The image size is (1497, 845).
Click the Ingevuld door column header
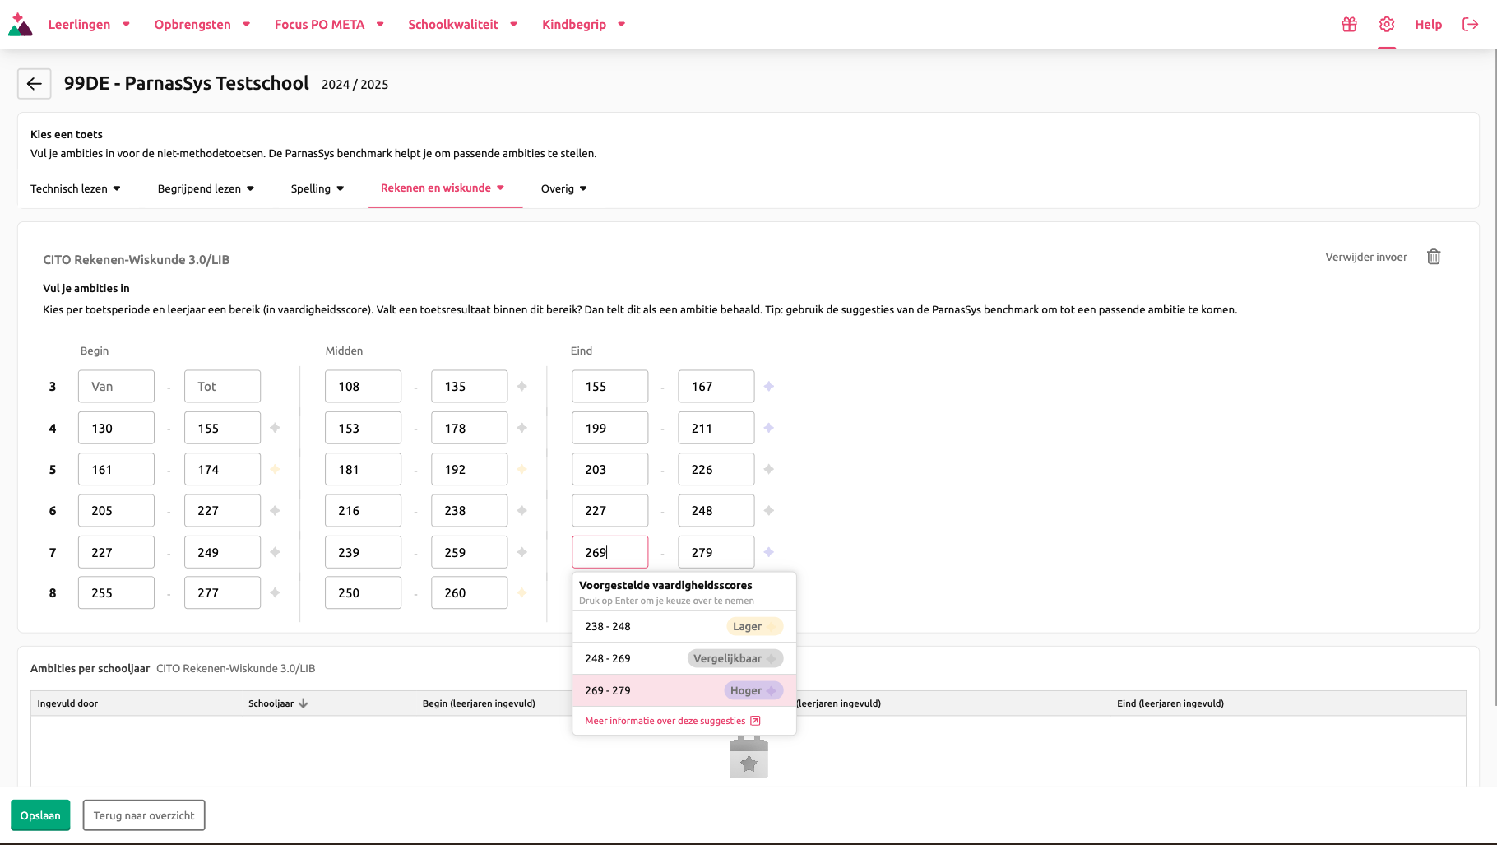coord(67,703)
